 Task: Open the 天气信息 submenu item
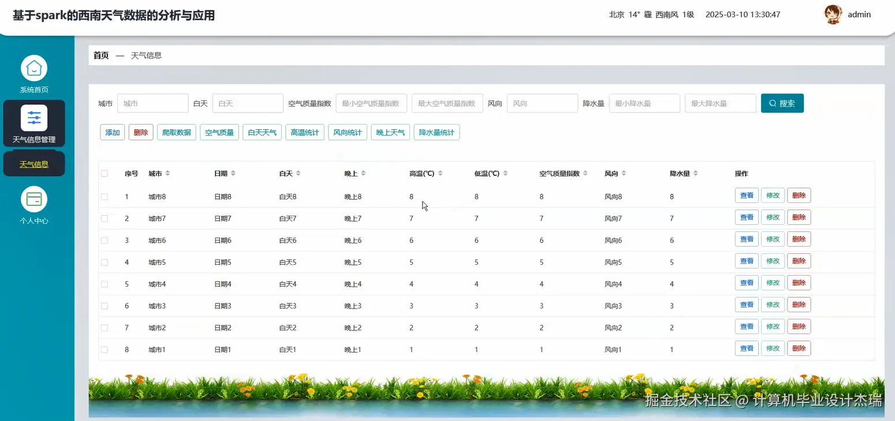[x=34, y=164]
